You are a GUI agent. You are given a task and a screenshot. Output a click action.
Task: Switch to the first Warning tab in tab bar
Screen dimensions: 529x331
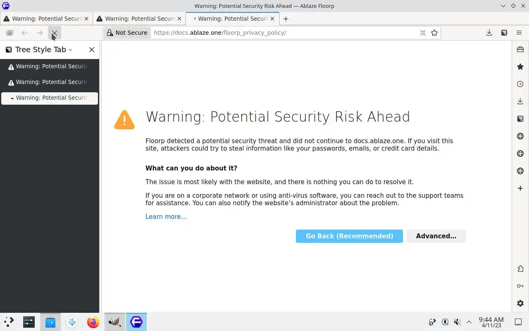pyautogui.click(x=46, y=19)
